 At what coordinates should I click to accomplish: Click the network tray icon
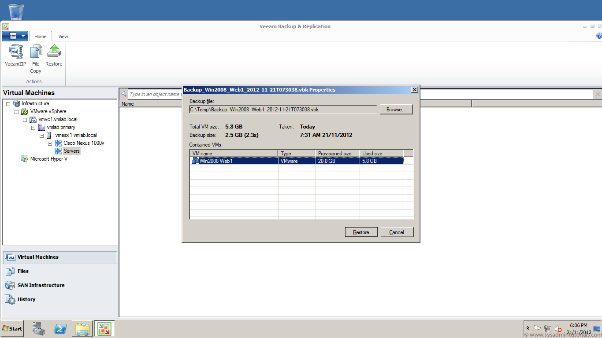[548, 329]
